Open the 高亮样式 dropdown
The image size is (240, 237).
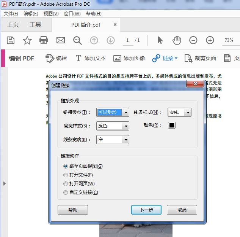coord(113,126)
